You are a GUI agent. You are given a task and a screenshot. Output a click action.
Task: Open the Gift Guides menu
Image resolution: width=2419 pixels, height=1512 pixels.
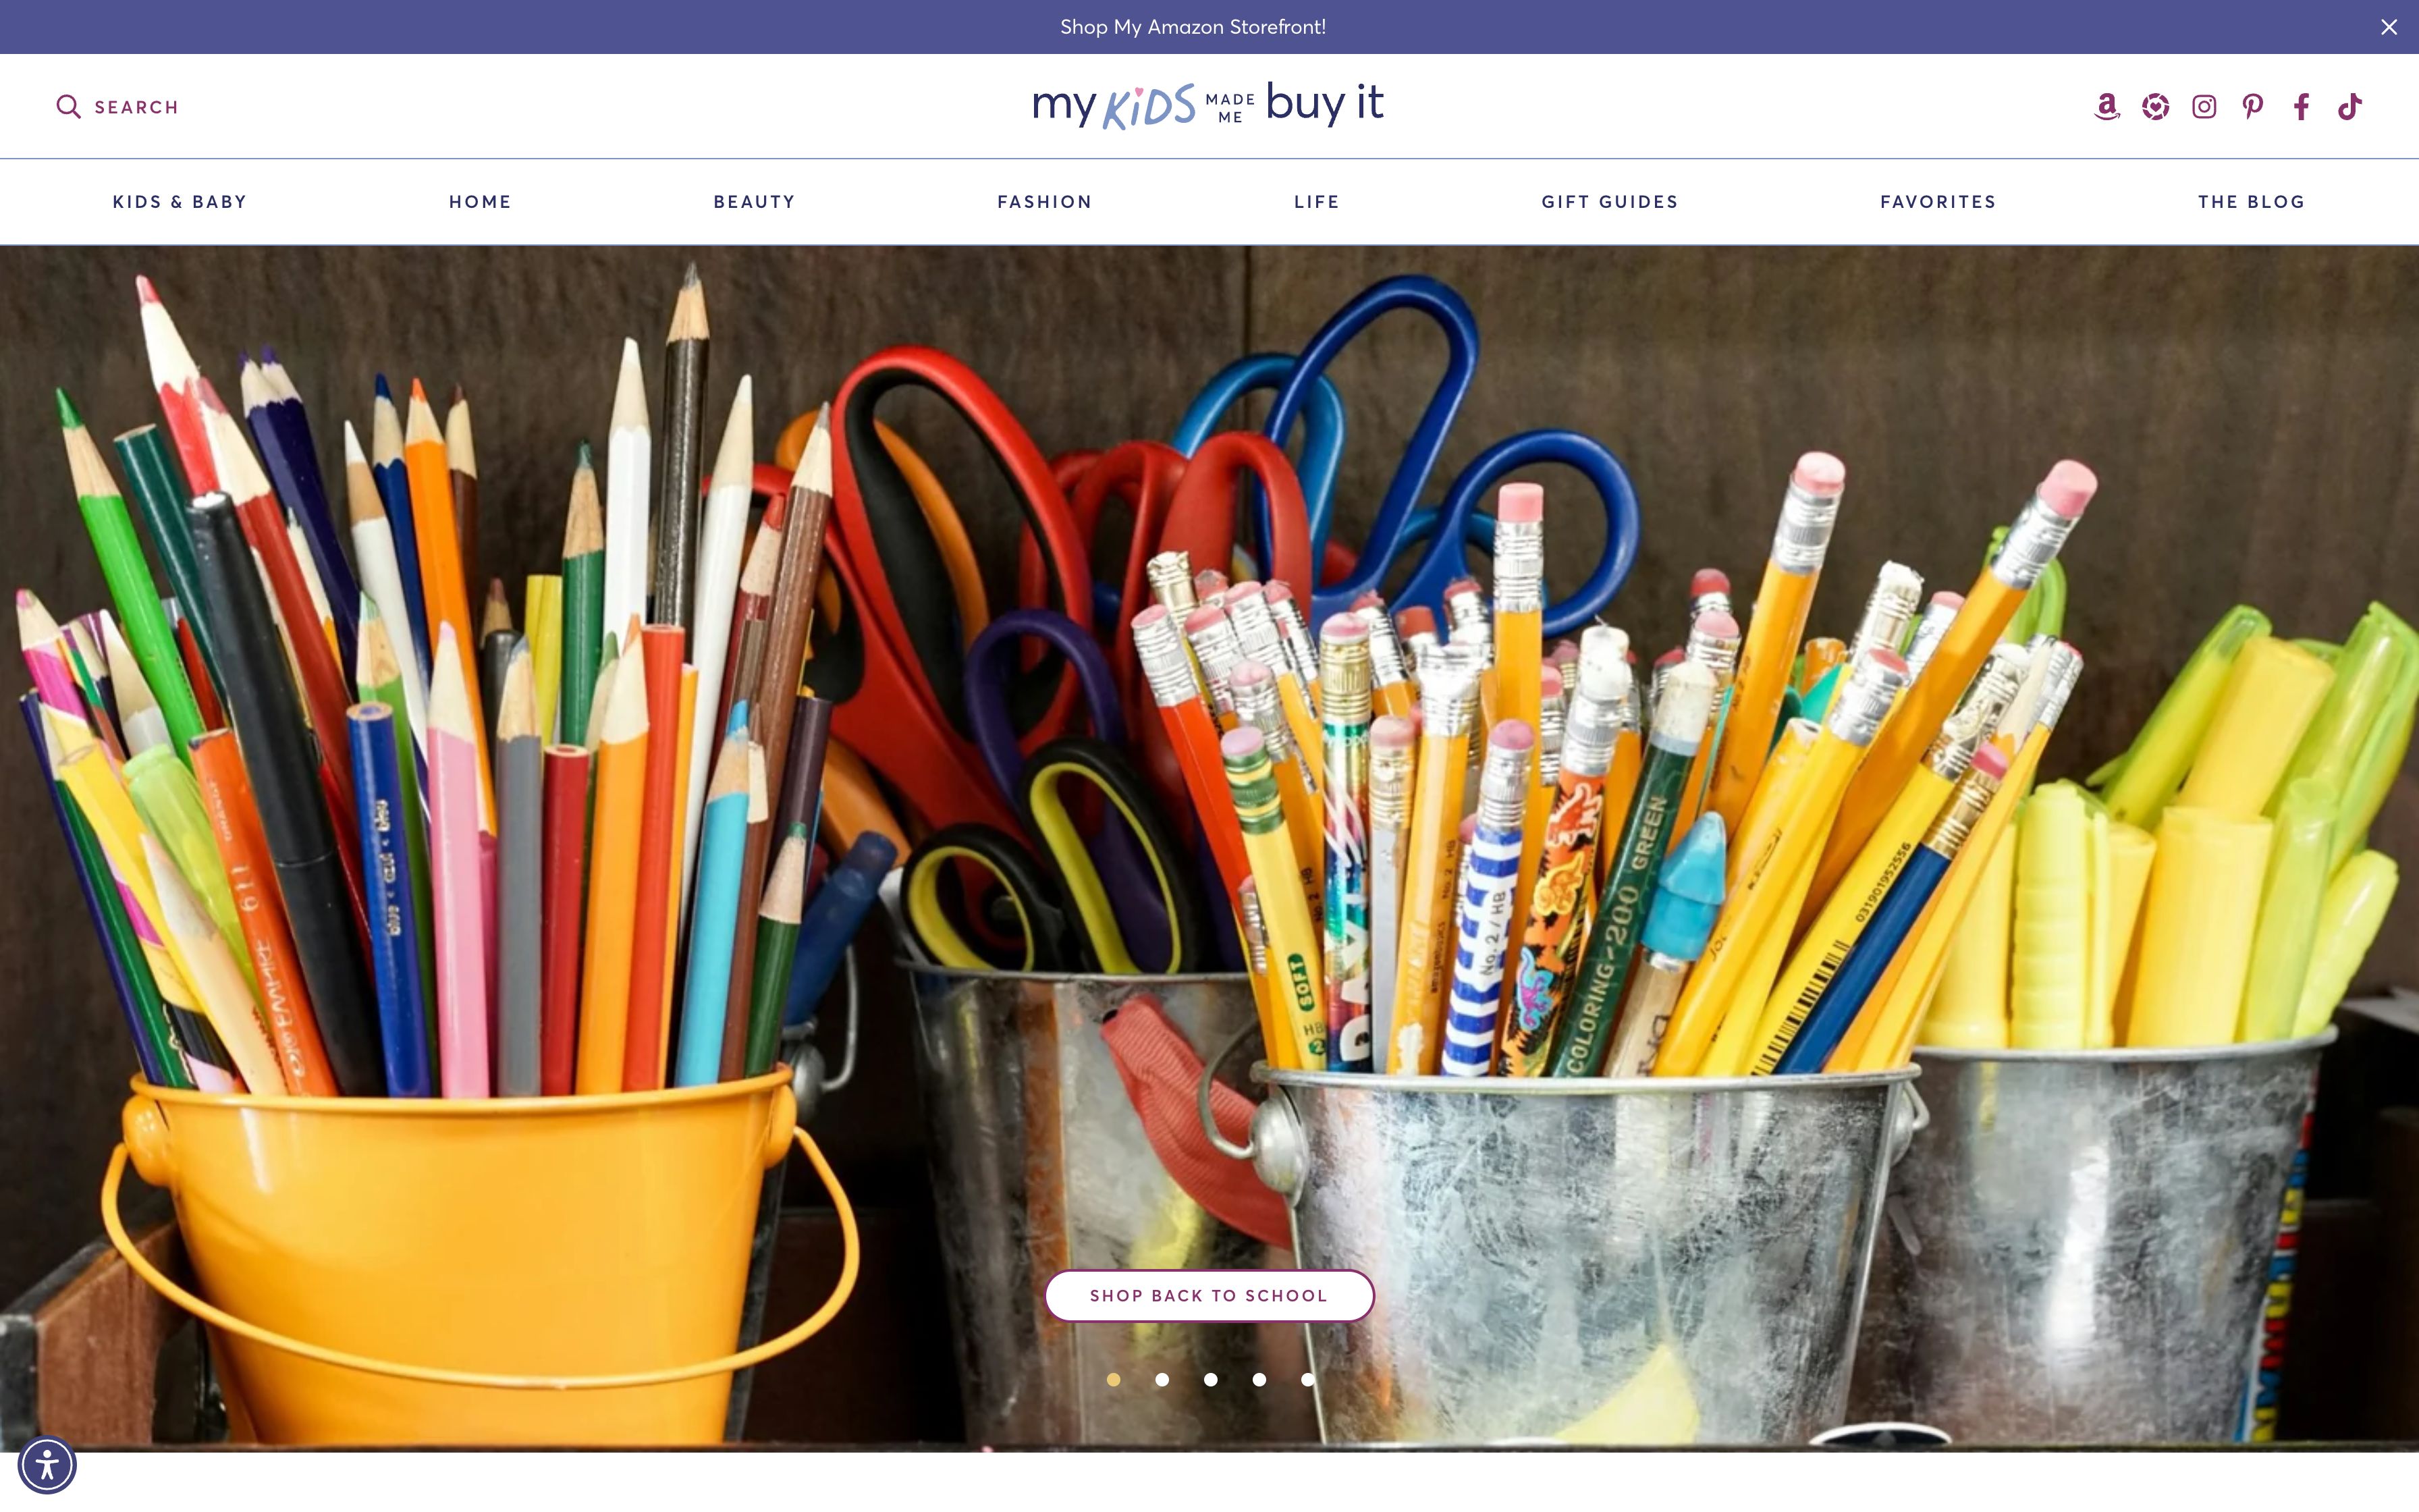coord(1609,202)
